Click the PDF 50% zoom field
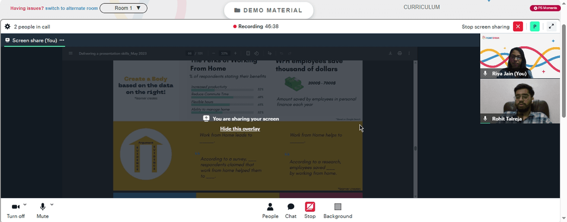This screenshot has width=567, height=222. click(x=225, y=53)
